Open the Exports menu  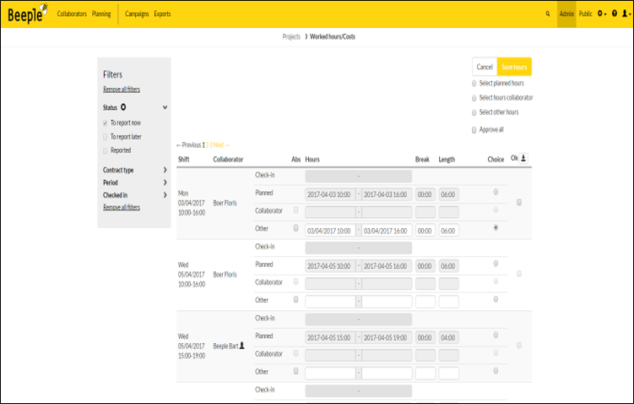162,14
